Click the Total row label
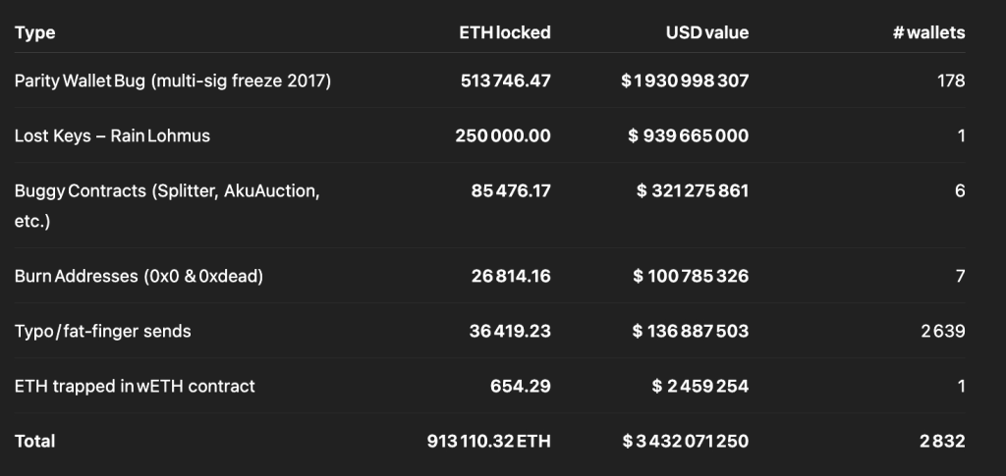The image size is (1006, 476). [34, 441]
